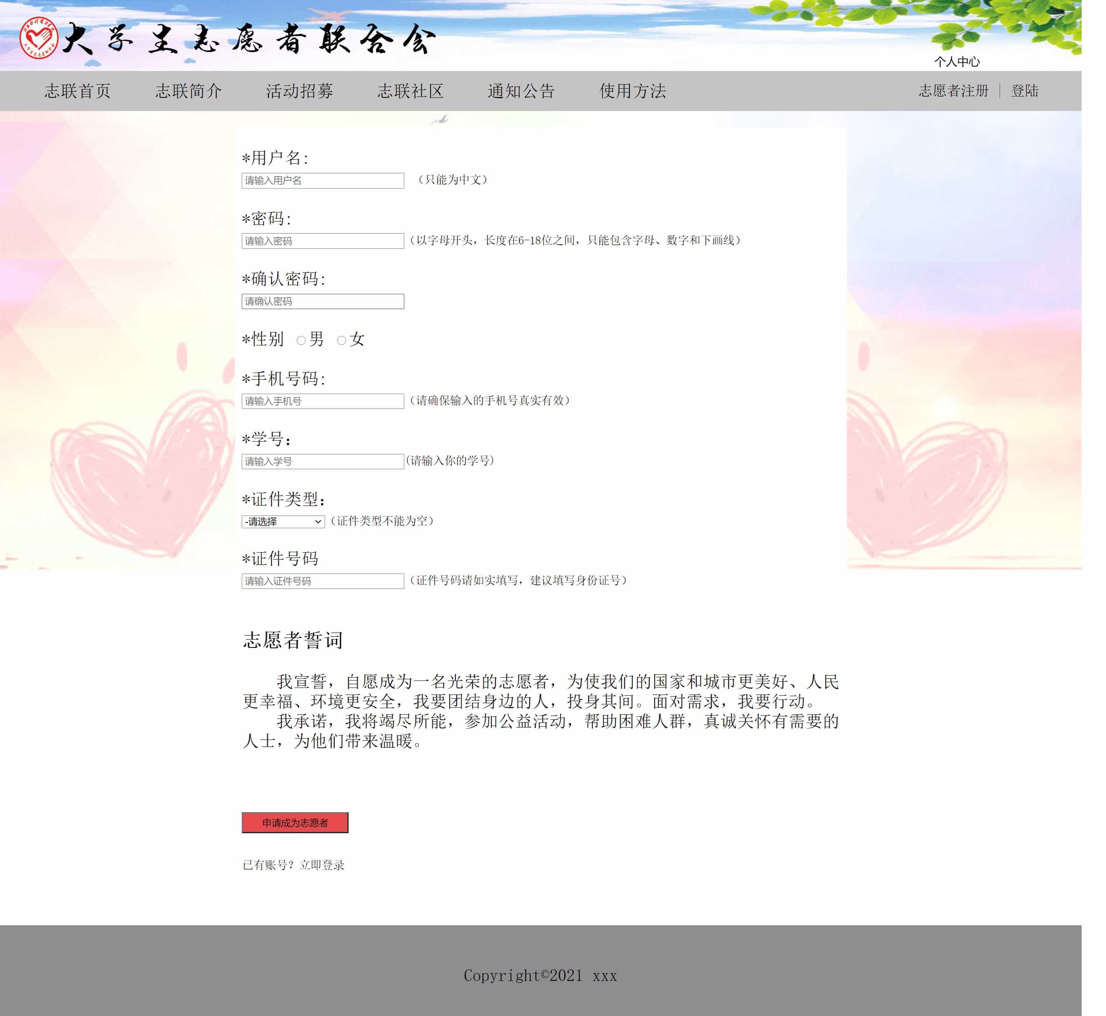
Task: Focus the 用户名 input field
Action: (323, 180)
